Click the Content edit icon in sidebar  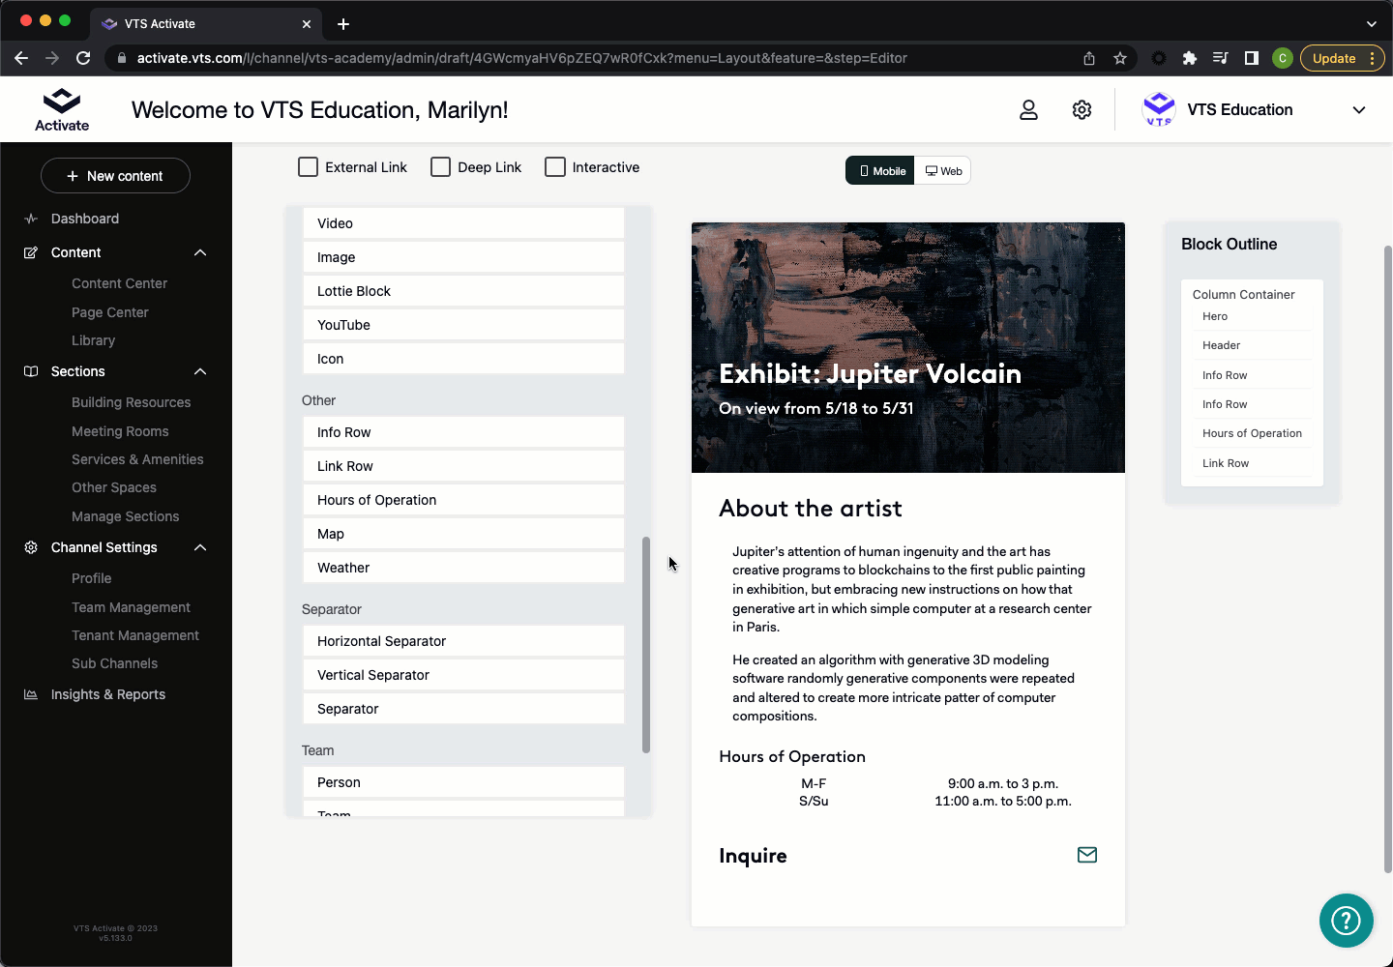point(31,252)
